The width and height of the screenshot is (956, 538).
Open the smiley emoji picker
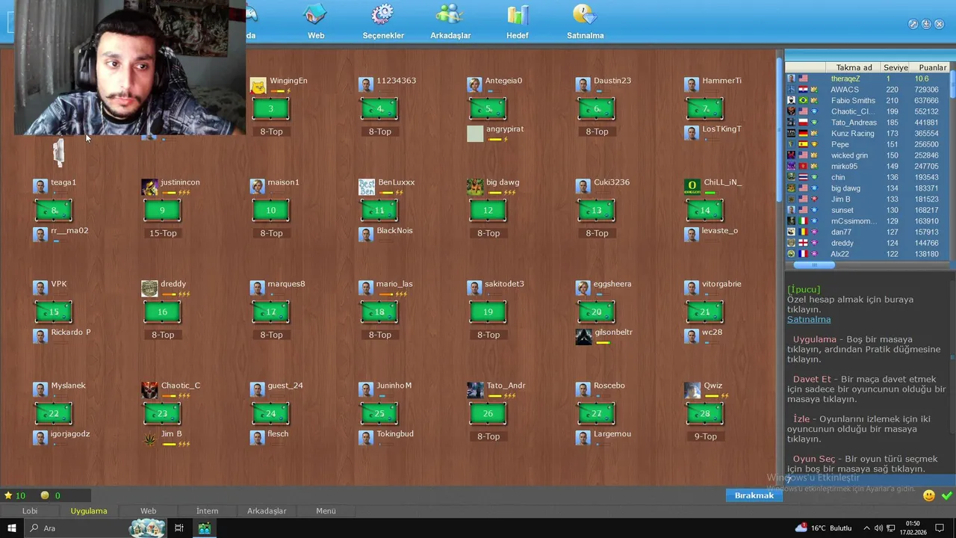click(929, 495)
